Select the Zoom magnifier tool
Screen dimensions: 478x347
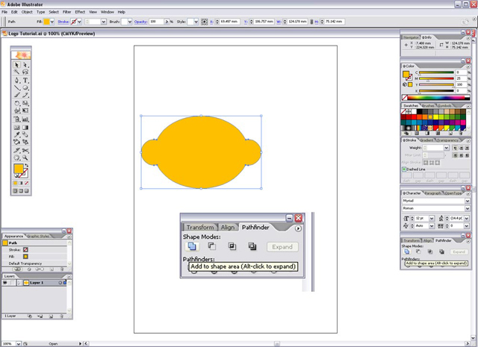pos(25,157)
